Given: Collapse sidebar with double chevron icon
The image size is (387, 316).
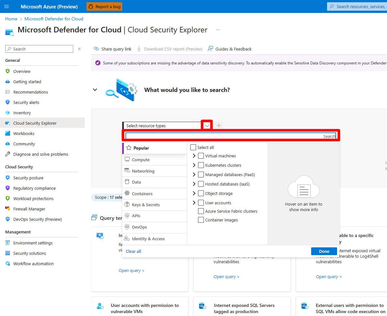Looking at the screenshot, I should (x=79, y=49).
